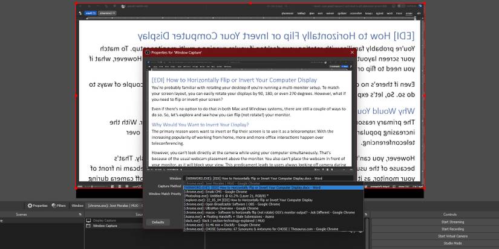499x249 pixels.
Task: Click the Capture Method label
Action: coord(169,186)
